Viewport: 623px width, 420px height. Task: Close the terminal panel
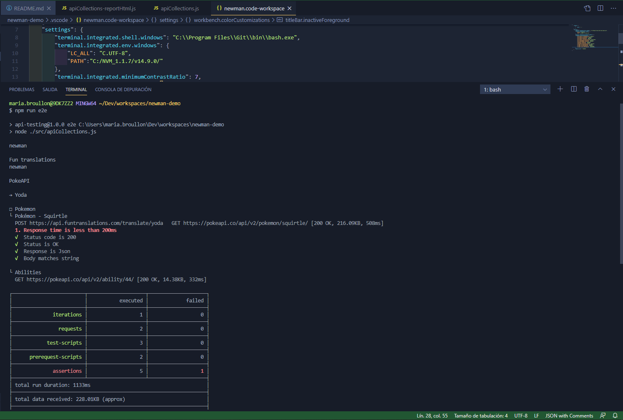(x=613, y=89)
